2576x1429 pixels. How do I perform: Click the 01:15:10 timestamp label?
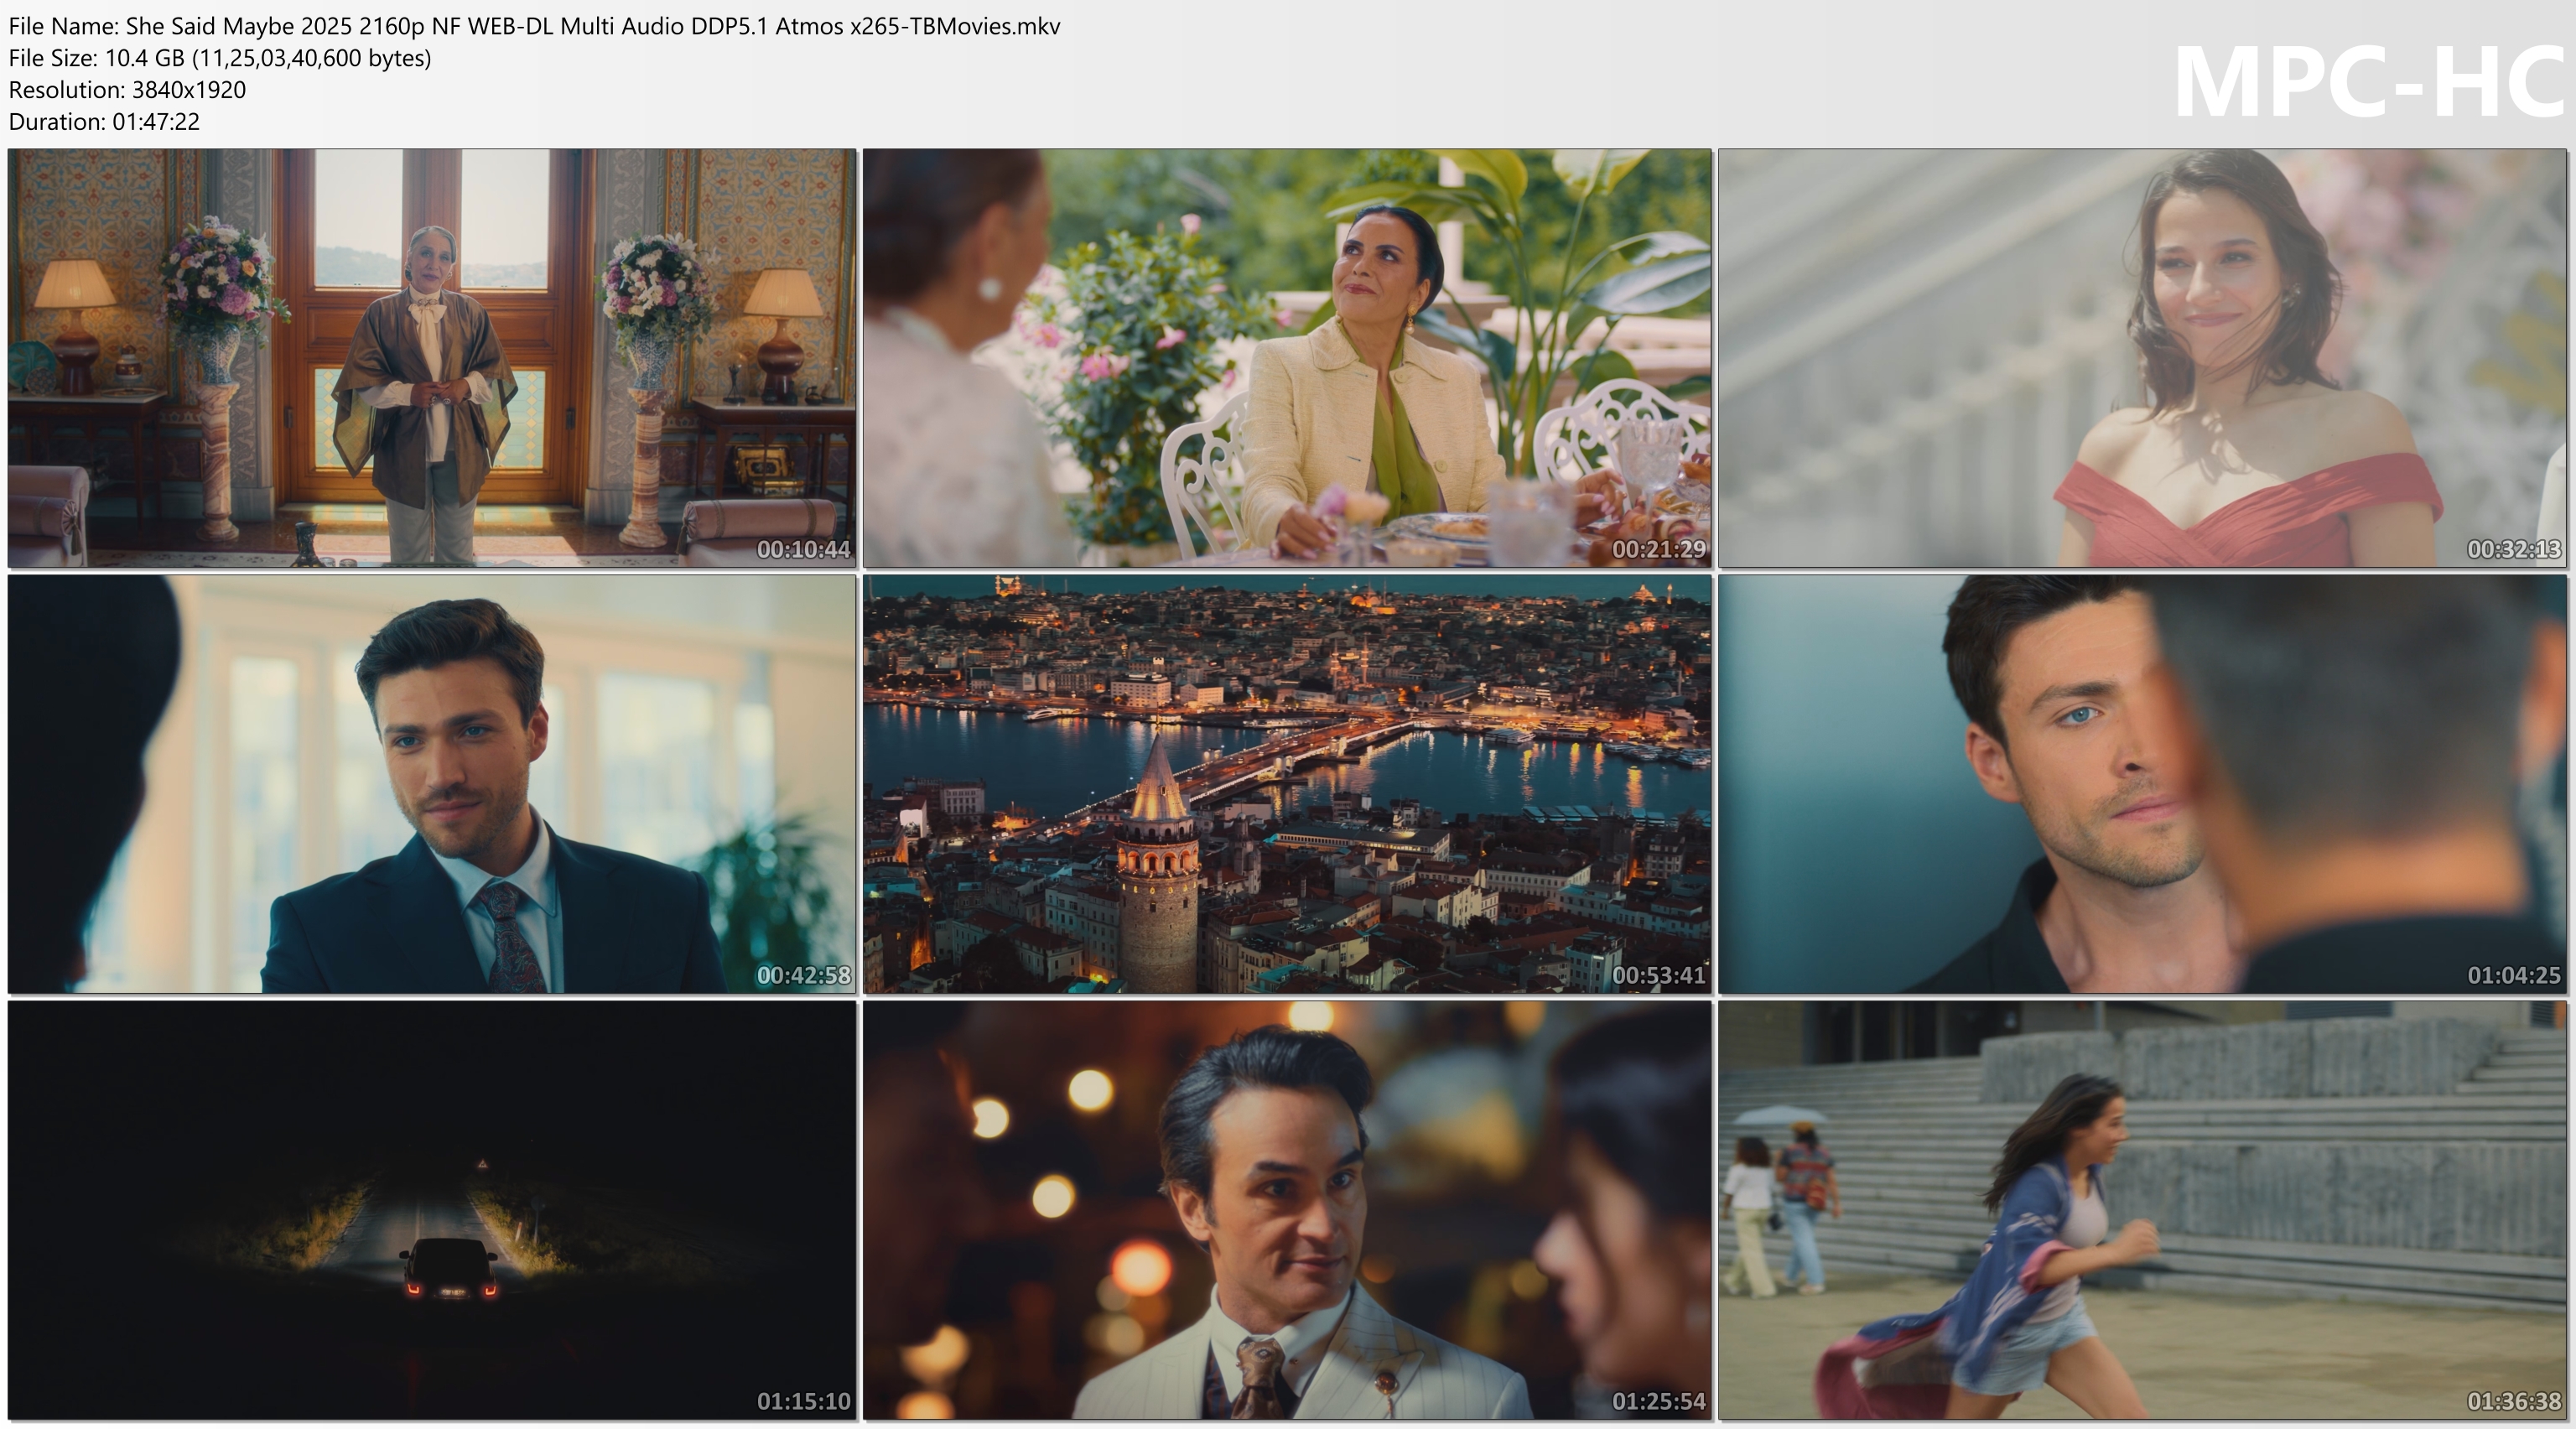click(803, 1401)
